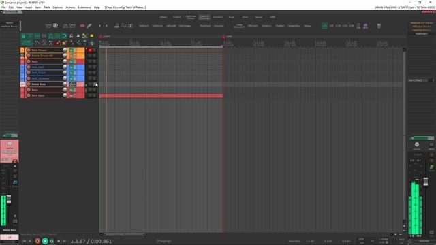The width and height of the screenshot is (436, 245).
Task: Toggle record arm on the Static Drums track
Action: (29, 56)
